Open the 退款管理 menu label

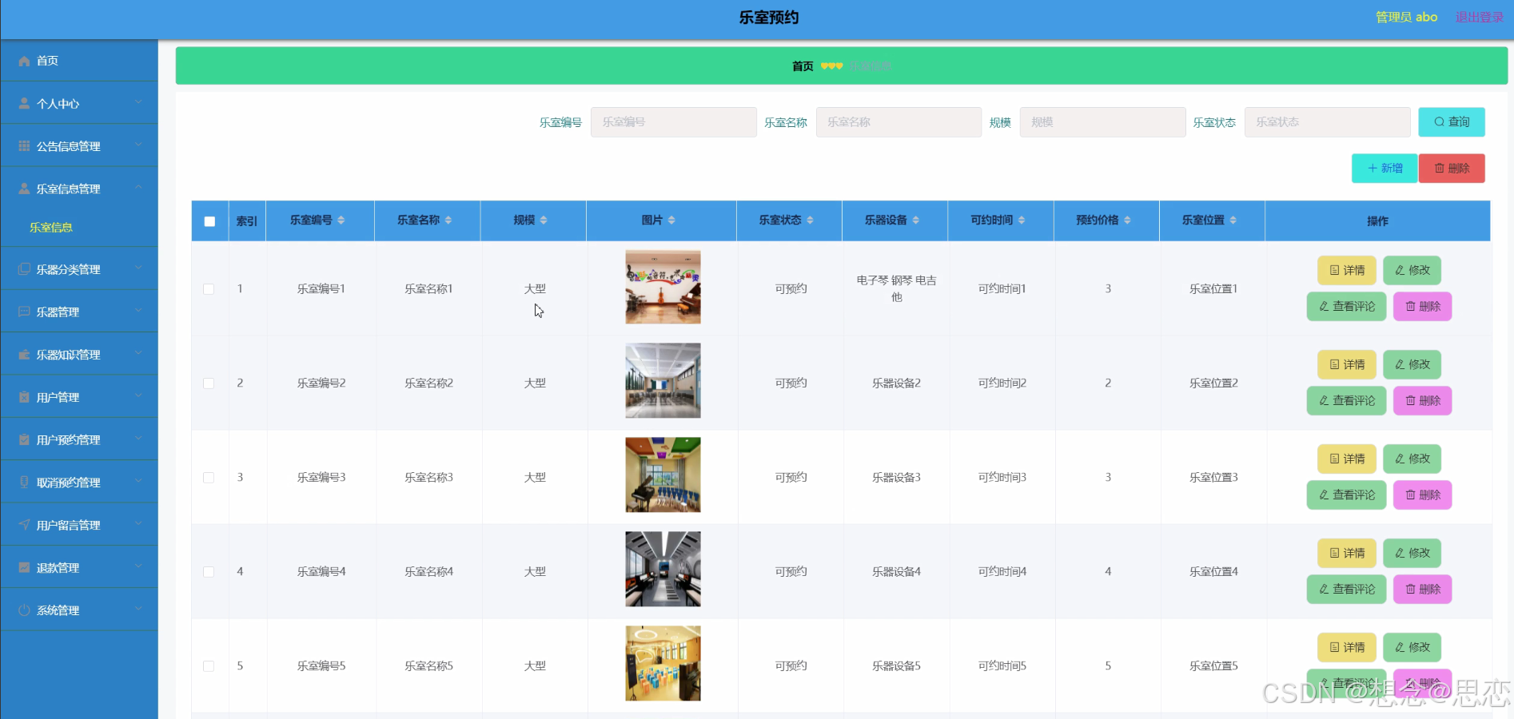point(58,568)
